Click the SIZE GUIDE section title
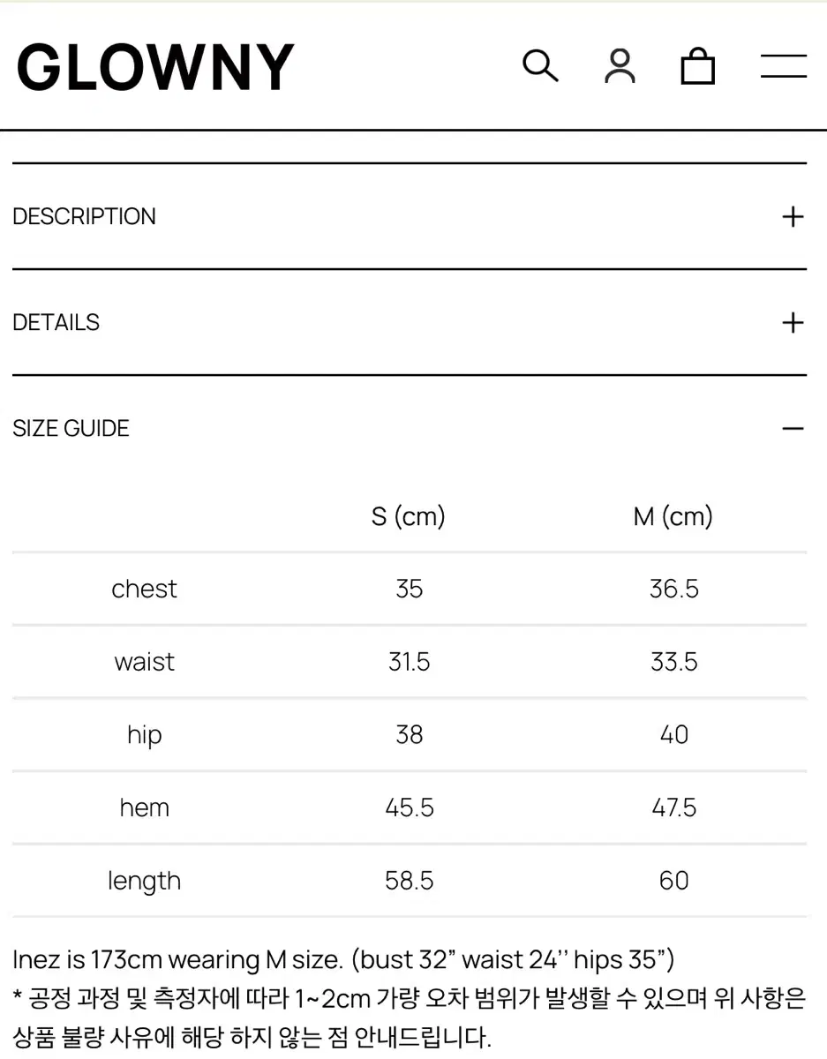This screenshot has width=827, height=1059. tap(71, 428)
